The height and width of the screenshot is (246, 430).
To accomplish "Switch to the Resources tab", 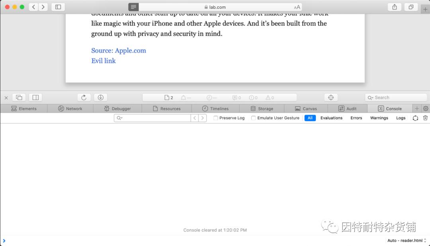I will coord(167,109).
